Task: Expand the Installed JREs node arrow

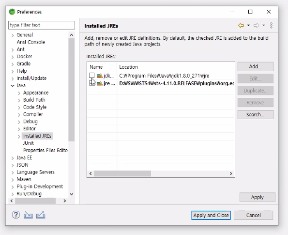Action: click(x=19, y=136)
